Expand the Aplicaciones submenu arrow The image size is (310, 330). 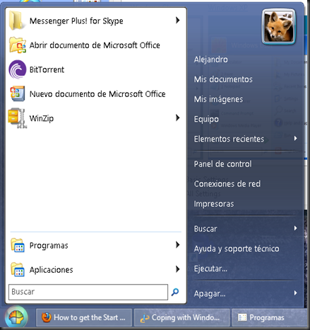click(178, 269)
